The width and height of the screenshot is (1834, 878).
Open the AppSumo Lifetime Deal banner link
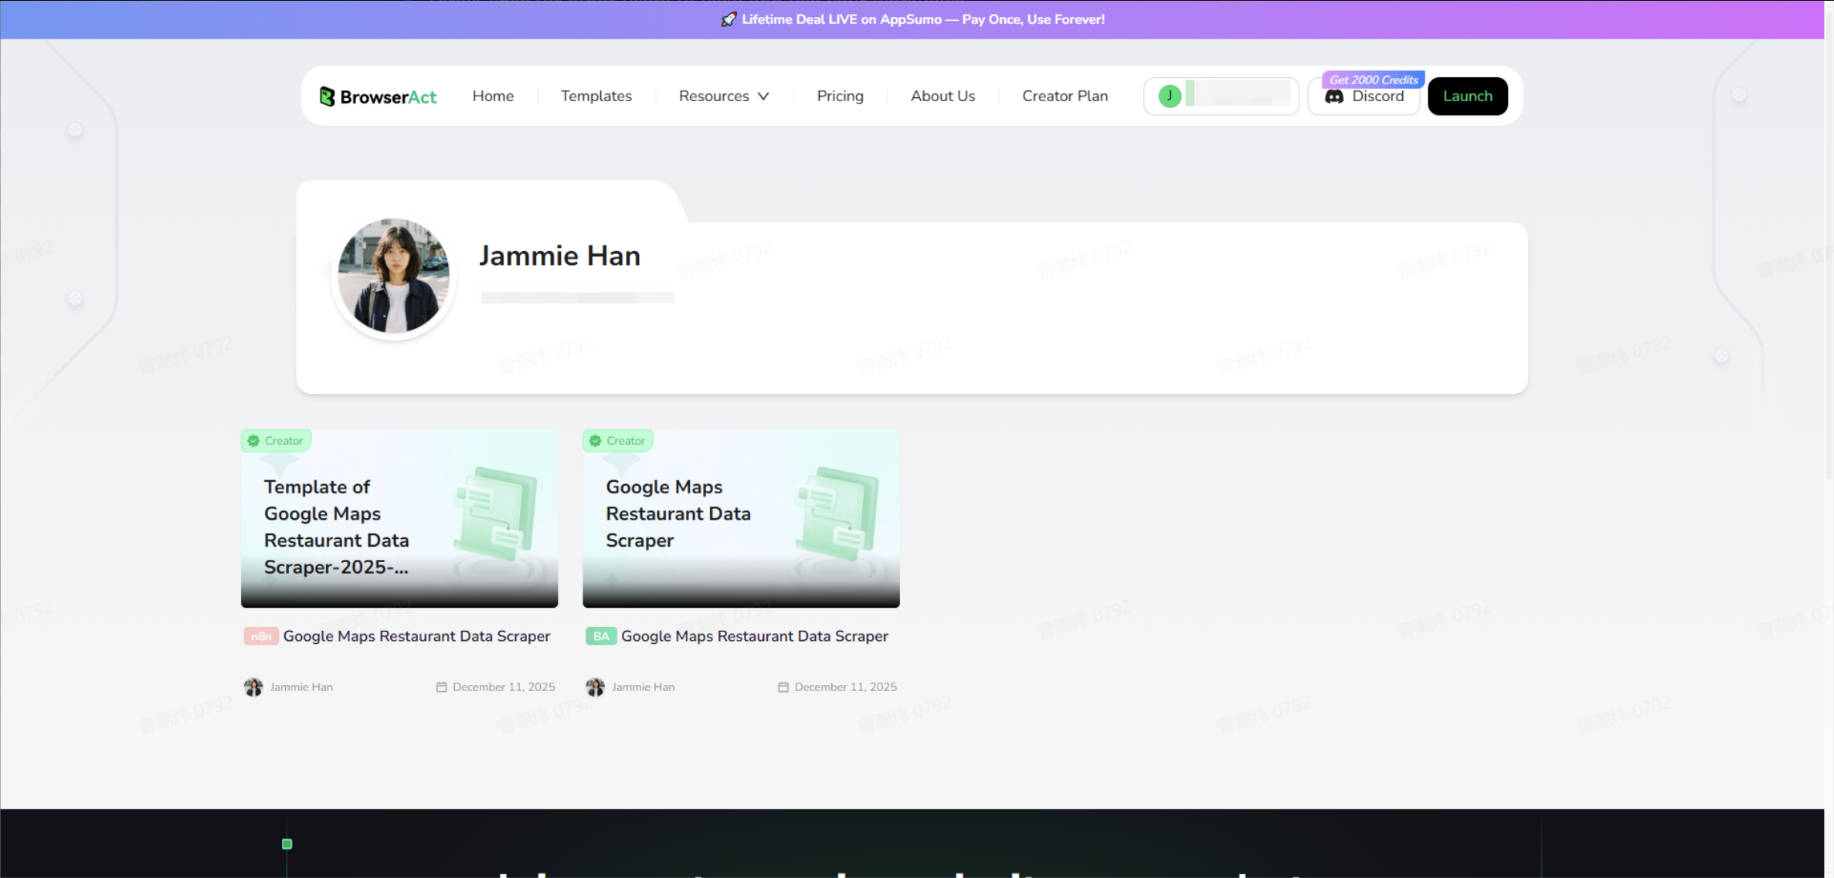coord(922,19)
